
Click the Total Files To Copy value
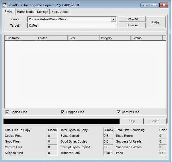[x=53, y=130]
